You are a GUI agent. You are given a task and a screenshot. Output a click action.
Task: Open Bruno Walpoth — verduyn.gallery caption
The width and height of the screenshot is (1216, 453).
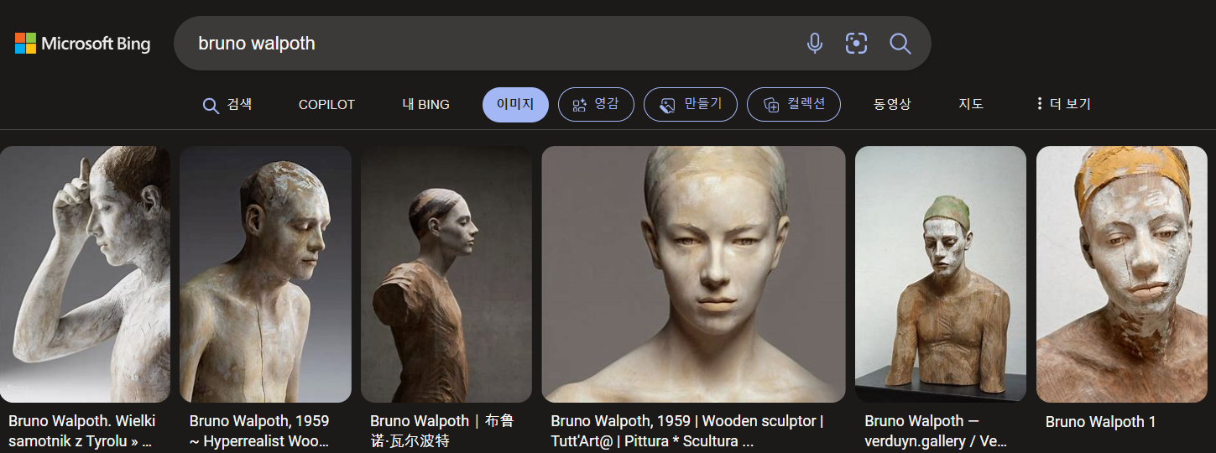[x=936, y=431]
